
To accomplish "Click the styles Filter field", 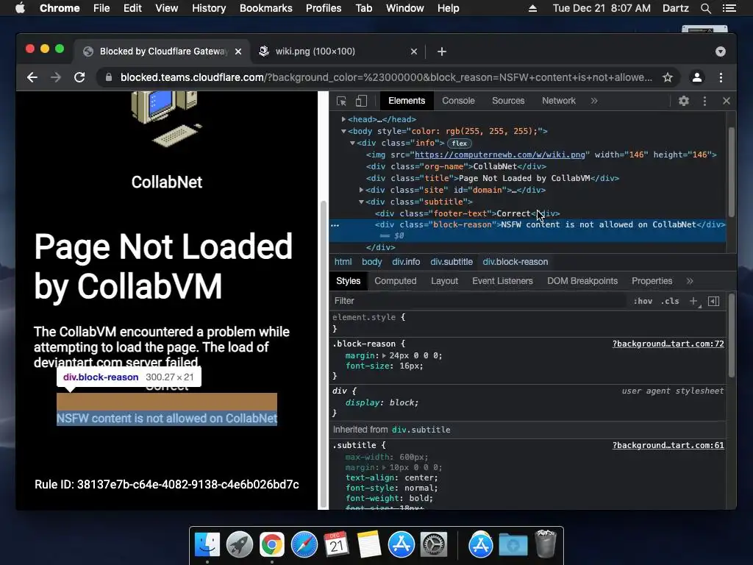I will (x=478, y=301).
